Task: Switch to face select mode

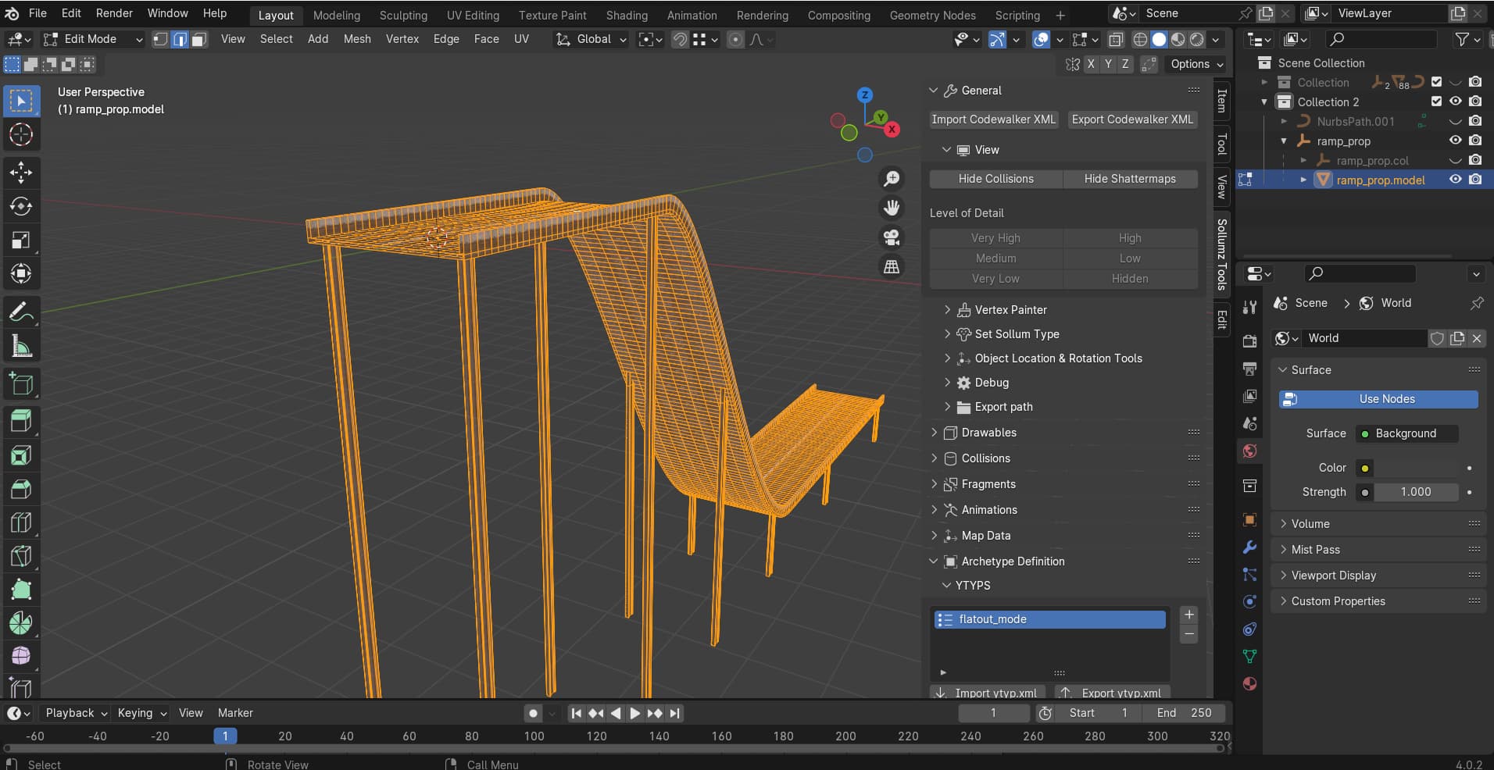Action: (199, 39)
